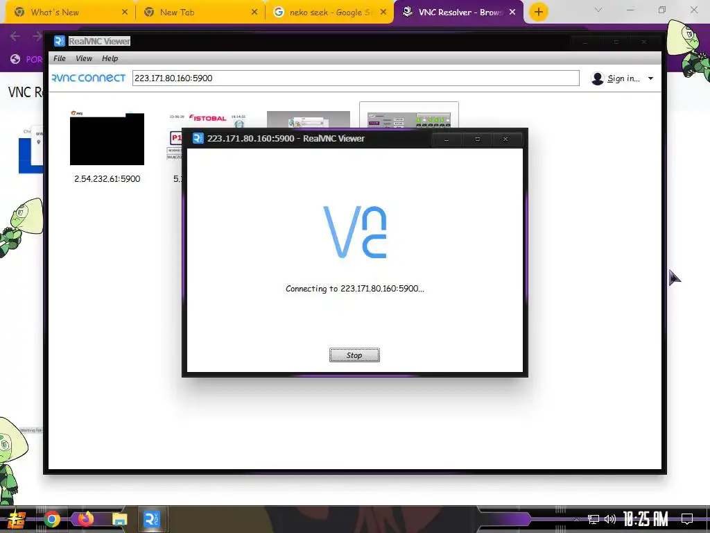
Task: Open a new browser tab with plus button
Action: coord(538,12)
